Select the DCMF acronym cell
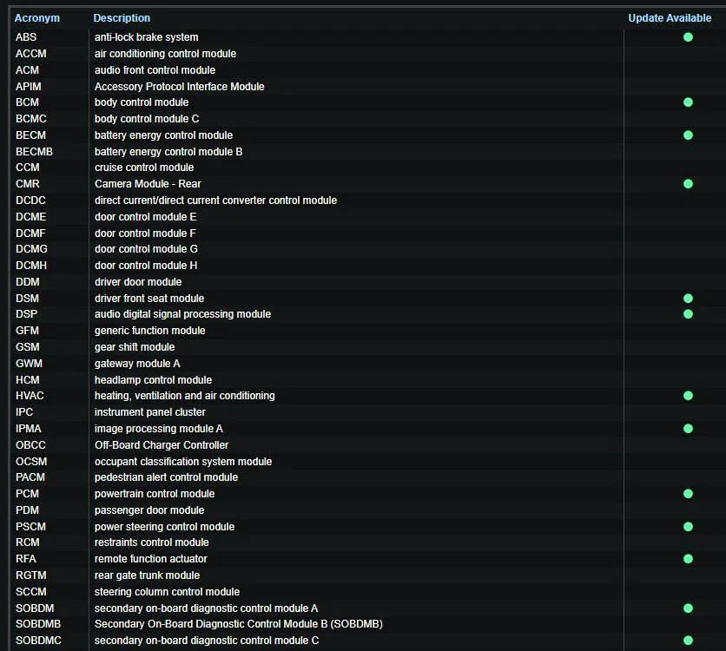Viewport: 726px width, 651px height. 30,233
